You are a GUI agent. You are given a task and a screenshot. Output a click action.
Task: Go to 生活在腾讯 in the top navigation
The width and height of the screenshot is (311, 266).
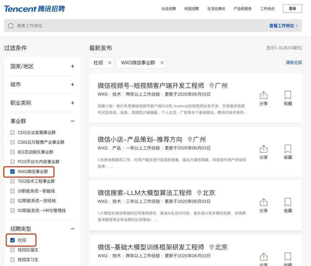coord(216,9)
